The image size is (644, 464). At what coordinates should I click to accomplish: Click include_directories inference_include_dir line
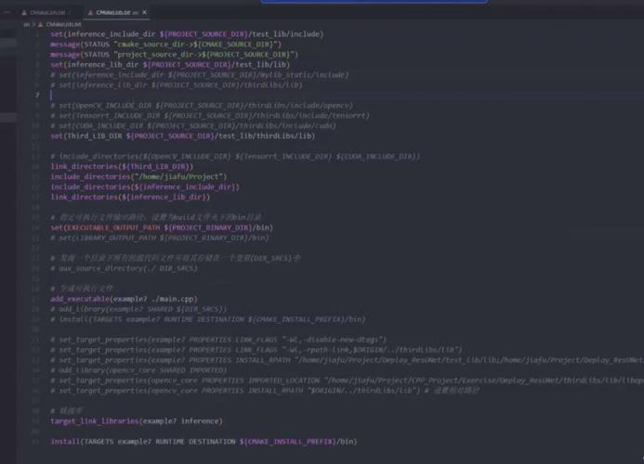145,187
